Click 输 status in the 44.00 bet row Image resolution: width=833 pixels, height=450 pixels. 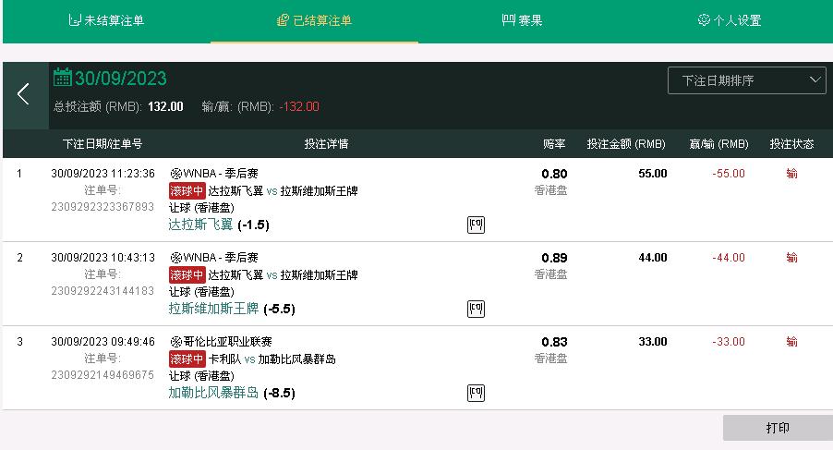[791, 257]
